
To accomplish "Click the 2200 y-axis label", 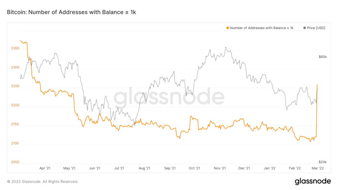I will (x=15, y=105).
